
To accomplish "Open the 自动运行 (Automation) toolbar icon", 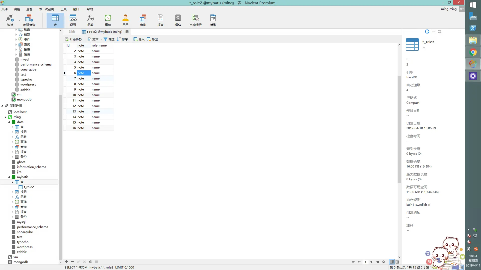I will [195, 20].
